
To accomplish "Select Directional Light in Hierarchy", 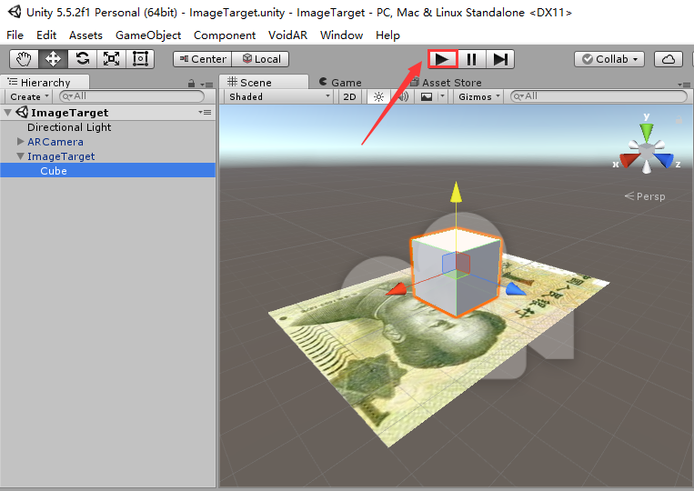I will [x=69, y=127].
